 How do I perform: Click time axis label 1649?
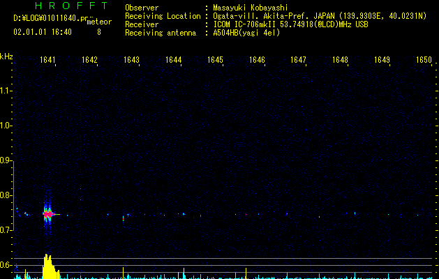(382, 60)
